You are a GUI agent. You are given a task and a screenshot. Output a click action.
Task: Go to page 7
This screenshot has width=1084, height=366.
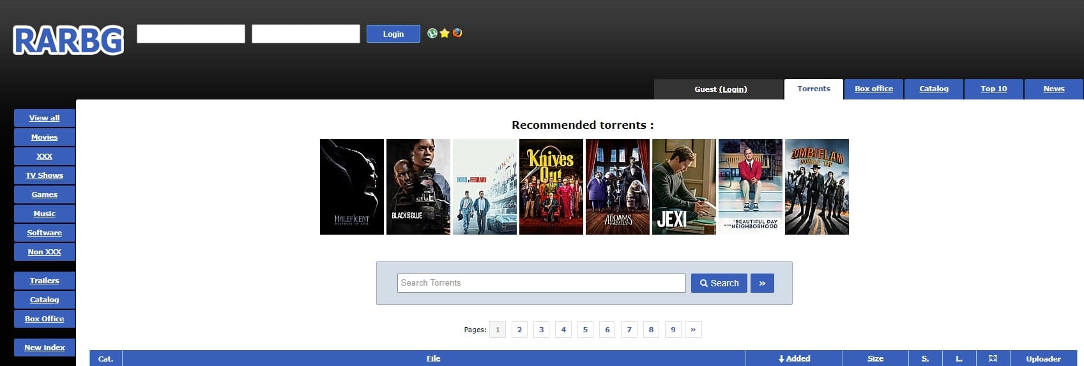629,330
